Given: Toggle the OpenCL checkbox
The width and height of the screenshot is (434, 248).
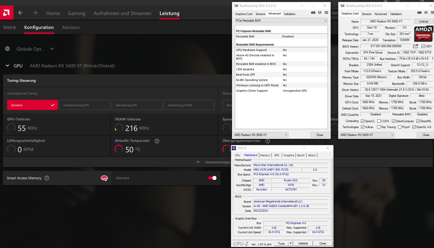Looking at the screenshot, I should [x=363, y=121].
